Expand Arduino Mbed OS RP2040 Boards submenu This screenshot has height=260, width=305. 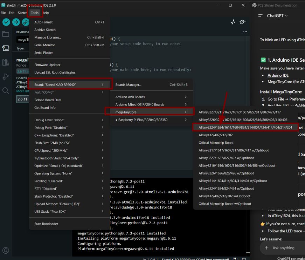coord(152,104)
